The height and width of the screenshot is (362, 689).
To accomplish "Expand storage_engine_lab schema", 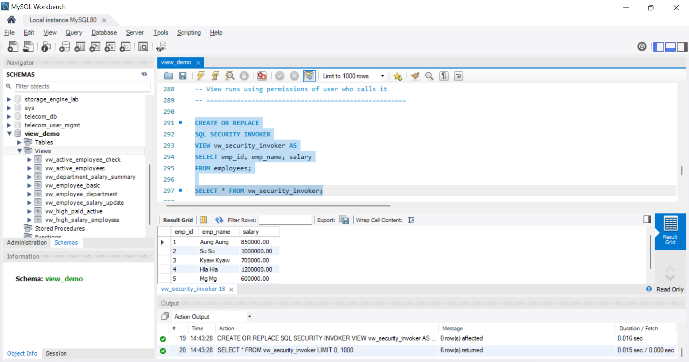I will pos(9,99).
